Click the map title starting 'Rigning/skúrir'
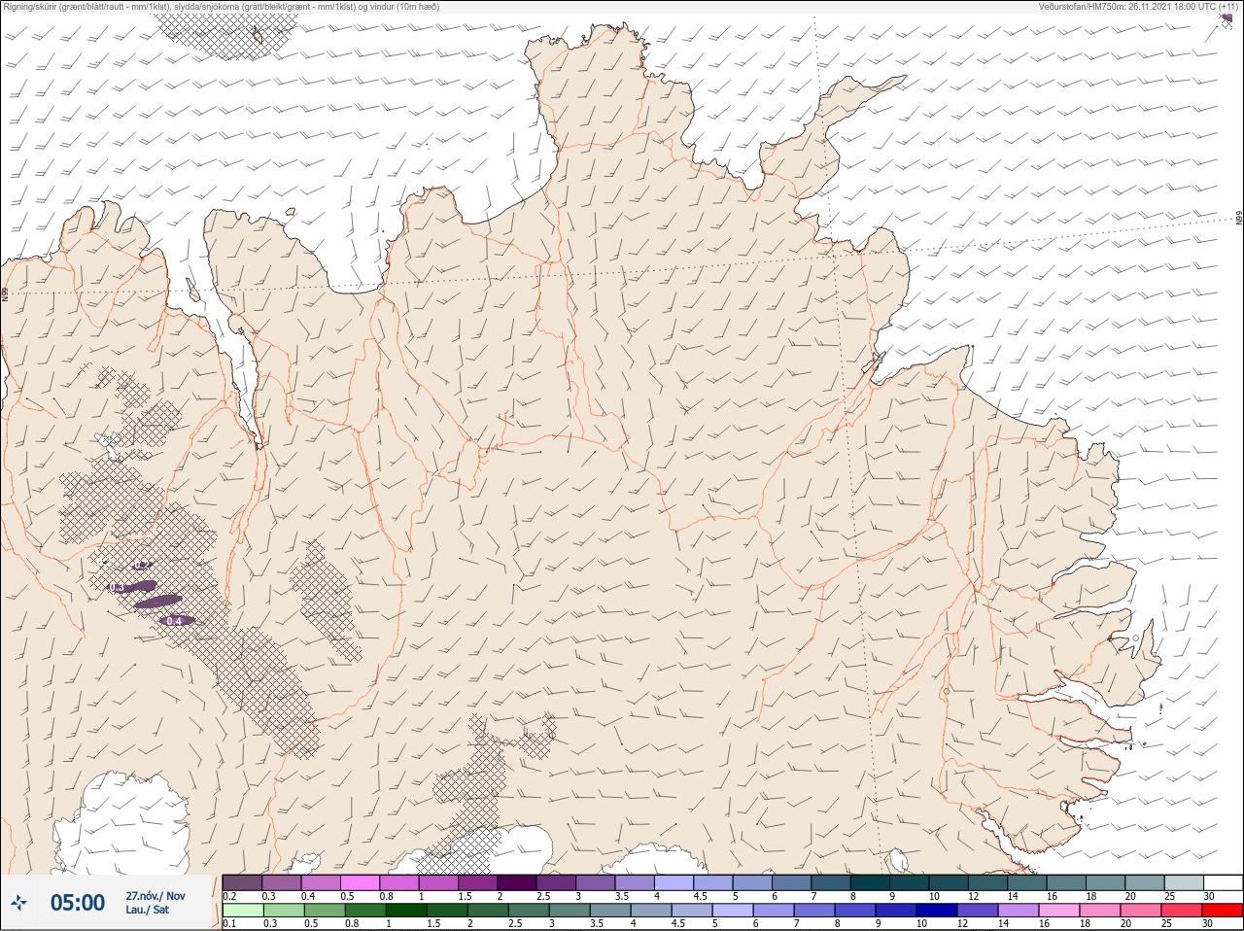 (221, 7)
